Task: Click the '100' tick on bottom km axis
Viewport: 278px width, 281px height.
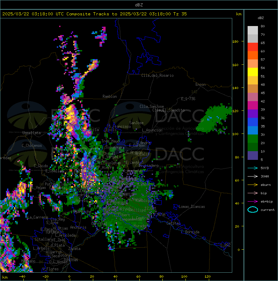Action: pos(184,277)
